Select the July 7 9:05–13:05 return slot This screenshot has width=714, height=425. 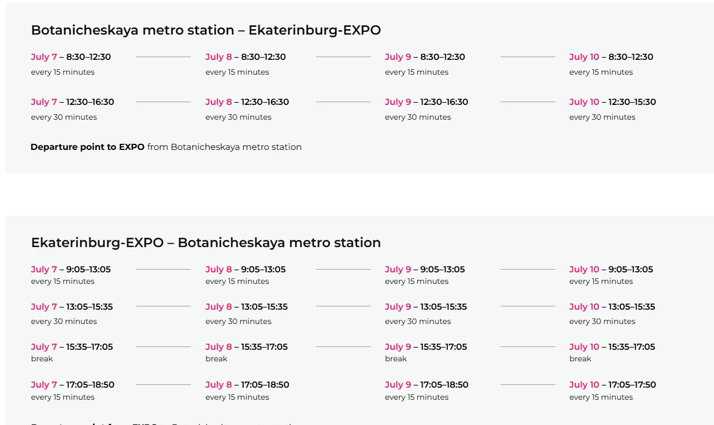click(x=71, y=270)
